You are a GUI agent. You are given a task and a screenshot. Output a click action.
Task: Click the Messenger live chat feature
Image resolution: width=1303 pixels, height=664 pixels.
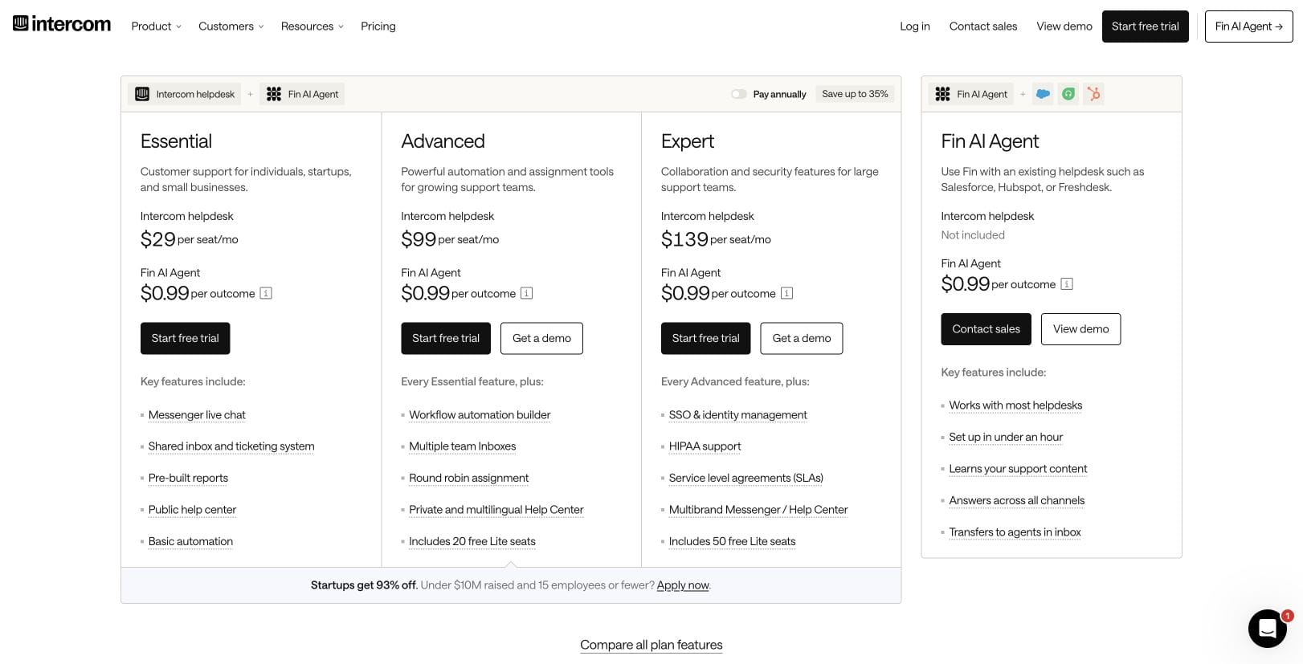click(x=197, y=415)
